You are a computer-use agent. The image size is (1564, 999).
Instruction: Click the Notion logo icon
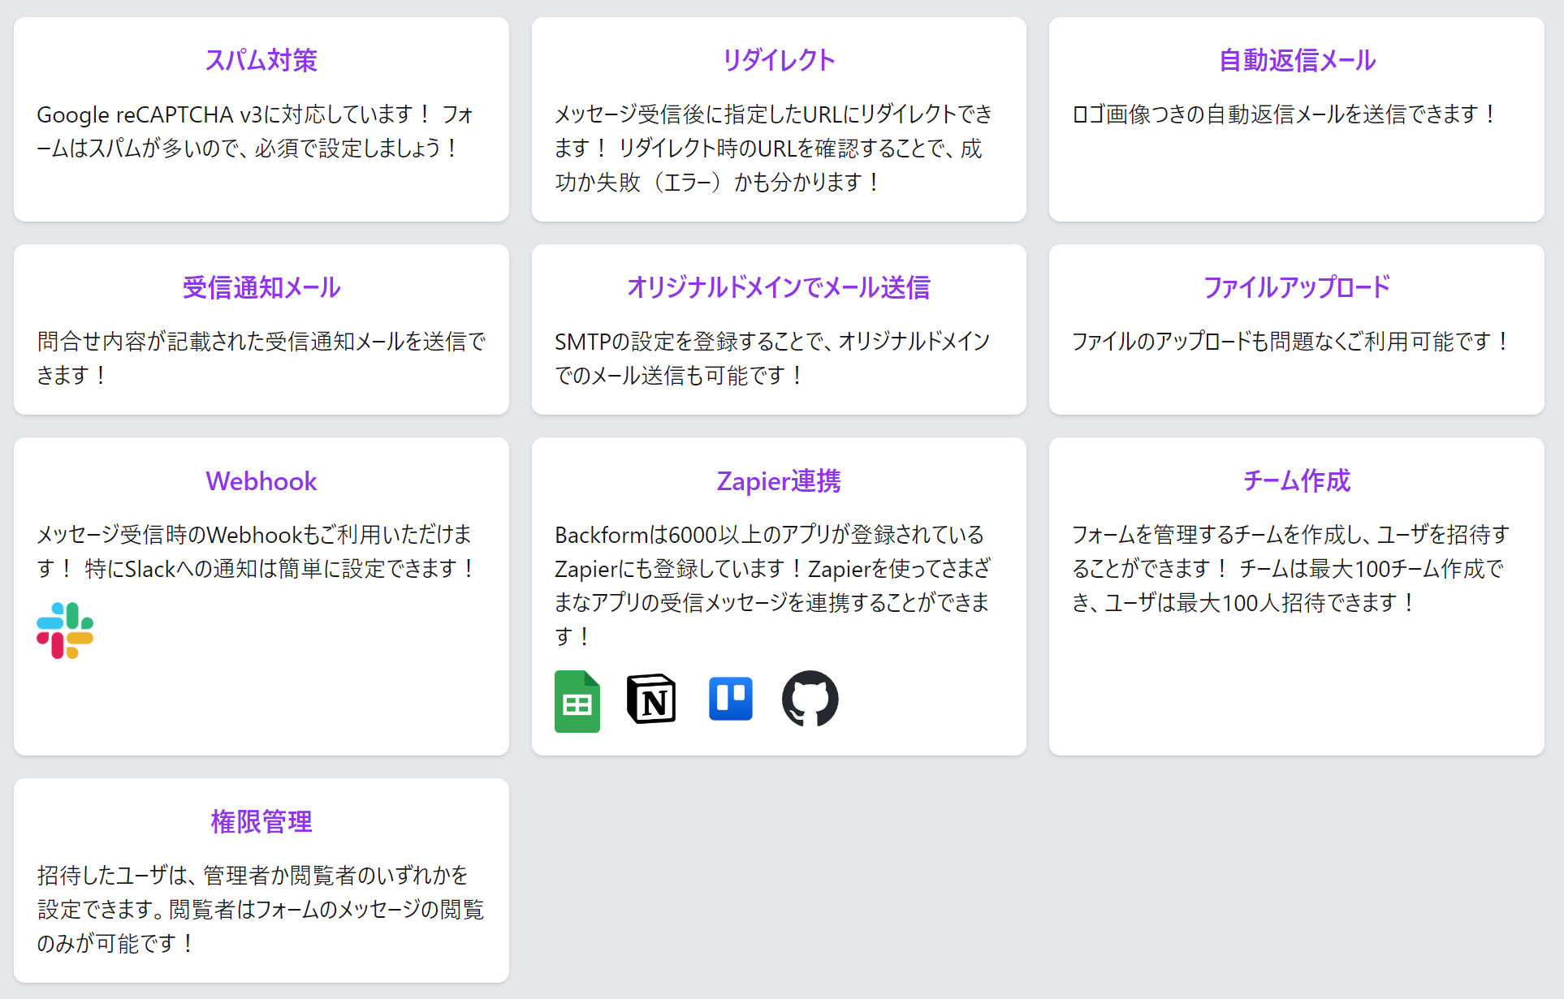651,699
